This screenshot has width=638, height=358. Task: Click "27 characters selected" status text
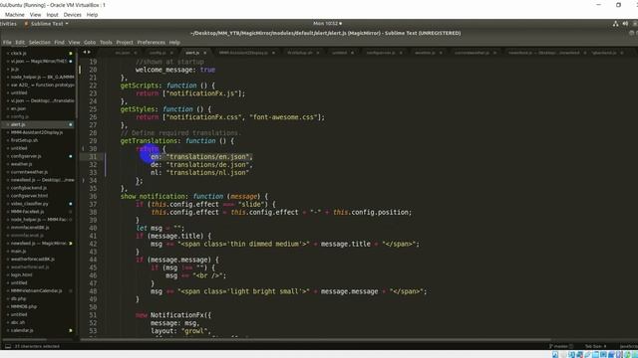(x=37, y=346)
